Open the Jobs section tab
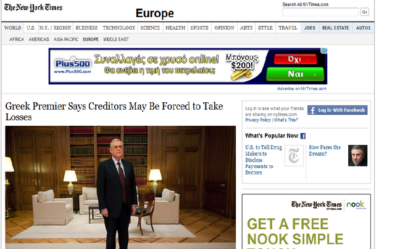This screenshot has height=249, width=400. (x=309, y=28)
